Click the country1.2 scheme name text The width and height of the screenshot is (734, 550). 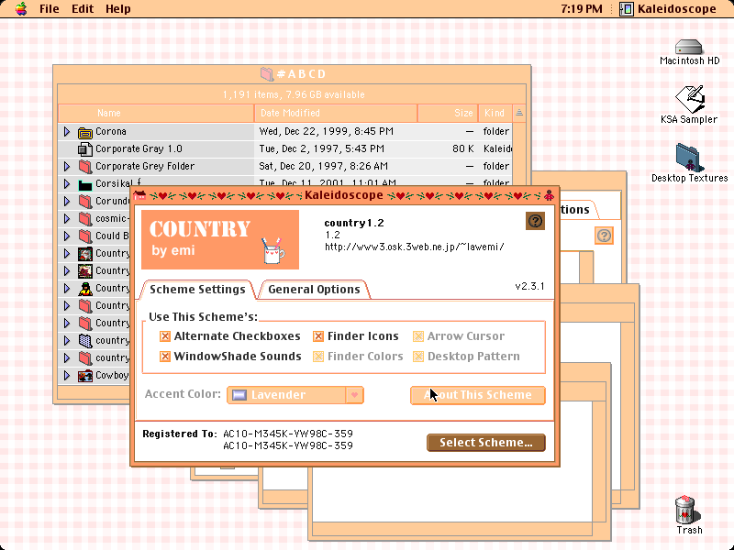click(x=354, y=223)
